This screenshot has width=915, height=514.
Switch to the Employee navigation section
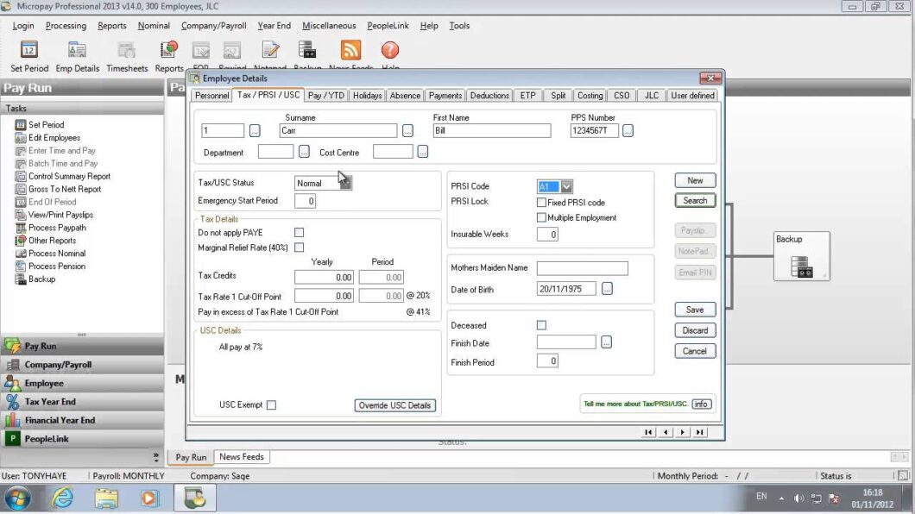[82, 383]
